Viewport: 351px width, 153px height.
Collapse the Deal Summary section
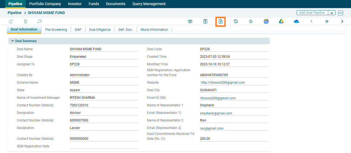(x=12, y=41)
